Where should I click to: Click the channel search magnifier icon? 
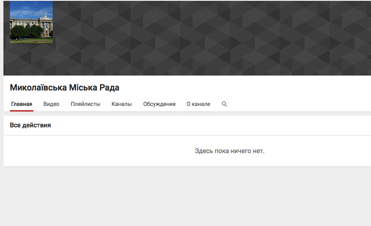point(224,104)
